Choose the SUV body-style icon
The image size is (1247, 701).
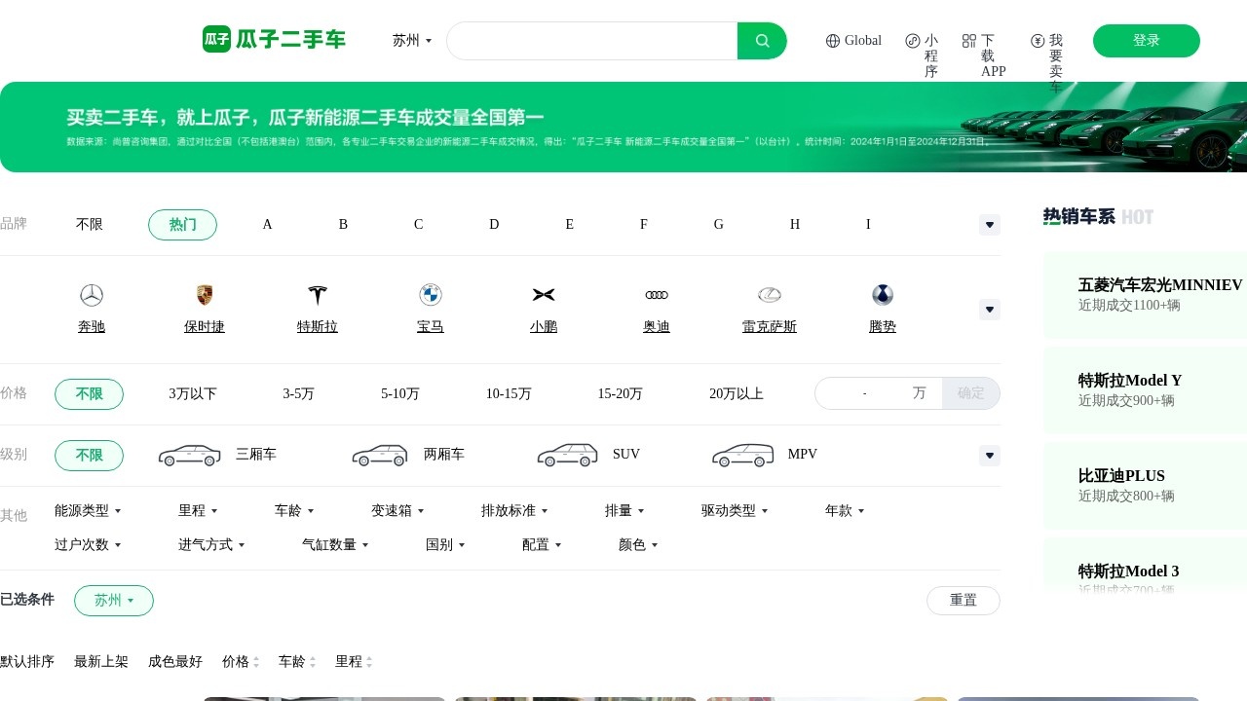(567, 454)
